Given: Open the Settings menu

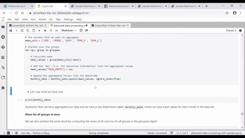Looking at the screenshot, I should coord(69,20).
